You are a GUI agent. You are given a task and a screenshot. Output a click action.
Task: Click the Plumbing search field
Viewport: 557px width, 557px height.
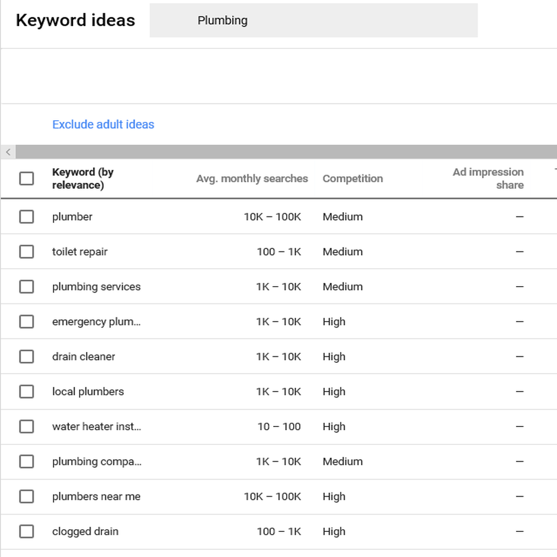313,20
